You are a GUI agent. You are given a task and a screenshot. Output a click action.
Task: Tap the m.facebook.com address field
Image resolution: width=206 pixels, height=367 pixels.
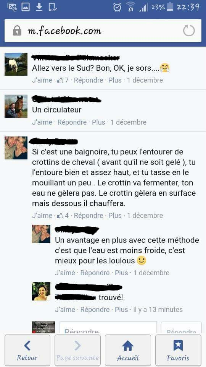[103, 31]
